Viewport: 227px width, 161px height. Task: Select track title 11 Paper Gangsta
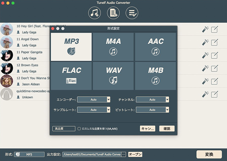(x=29, y=52)
